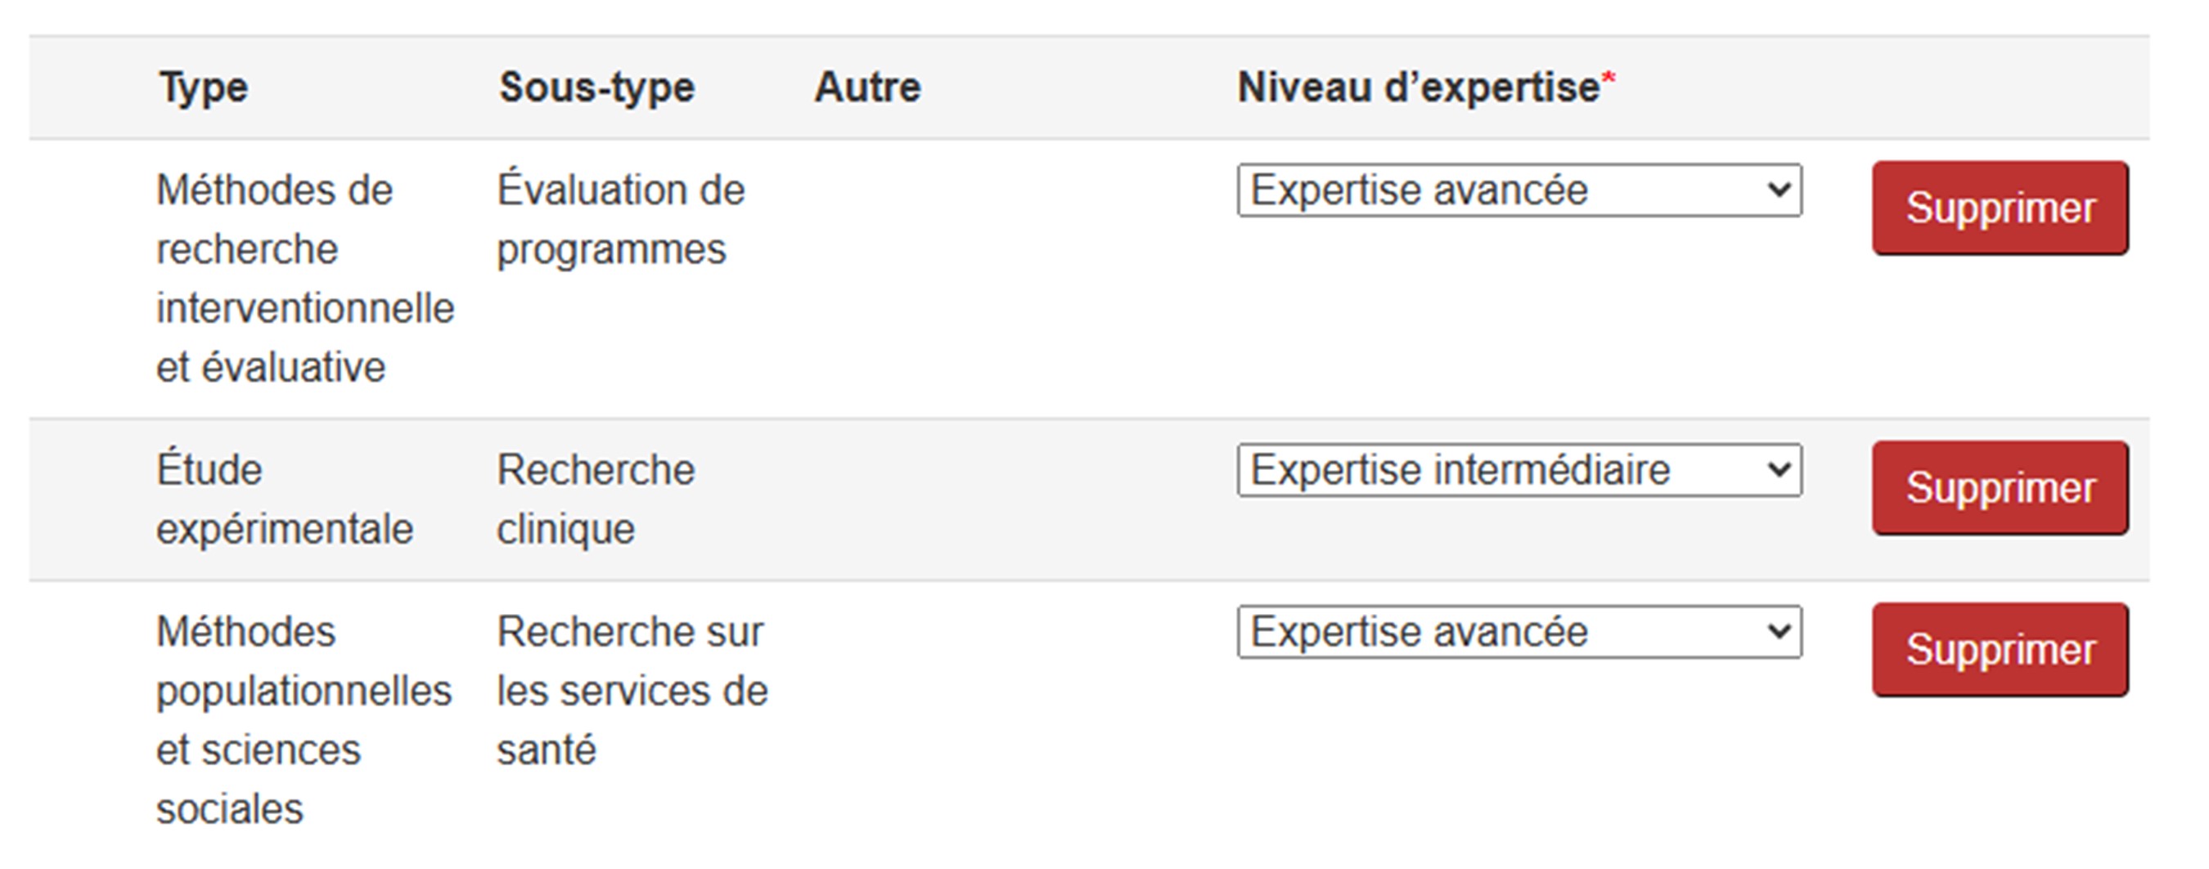The width and height of the screenshot is (2209, 869).
Task: Click Recherche sur les services de santé text
Action: click(631, 691)
